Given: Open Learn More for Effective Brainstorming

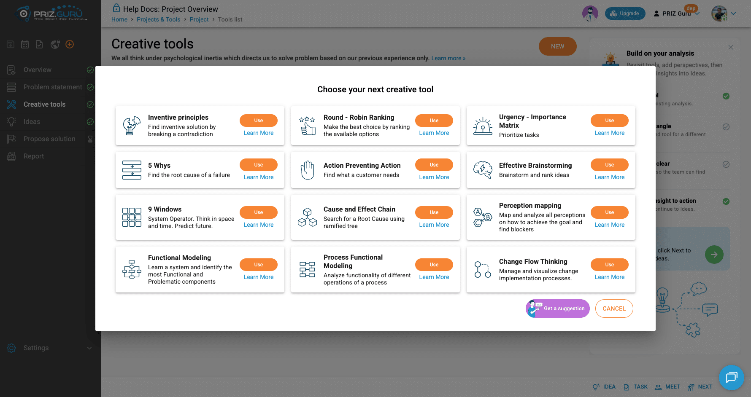Looking at the screenshot, I should click(x=609, y=177).
